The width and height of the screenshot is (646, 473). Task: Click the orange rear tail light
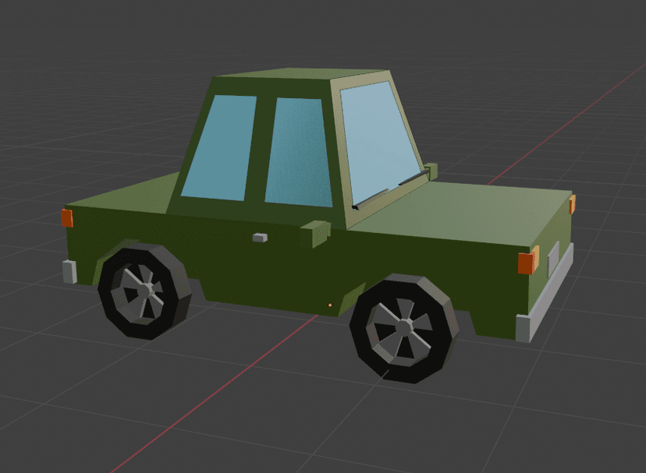pos(67,217)
